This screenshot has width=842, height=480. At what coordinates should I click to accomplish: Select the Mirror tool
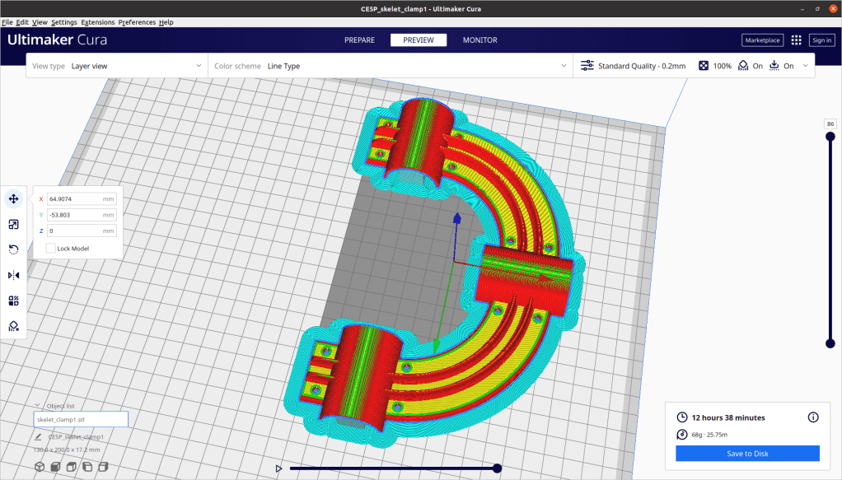[x=13, y=275]
